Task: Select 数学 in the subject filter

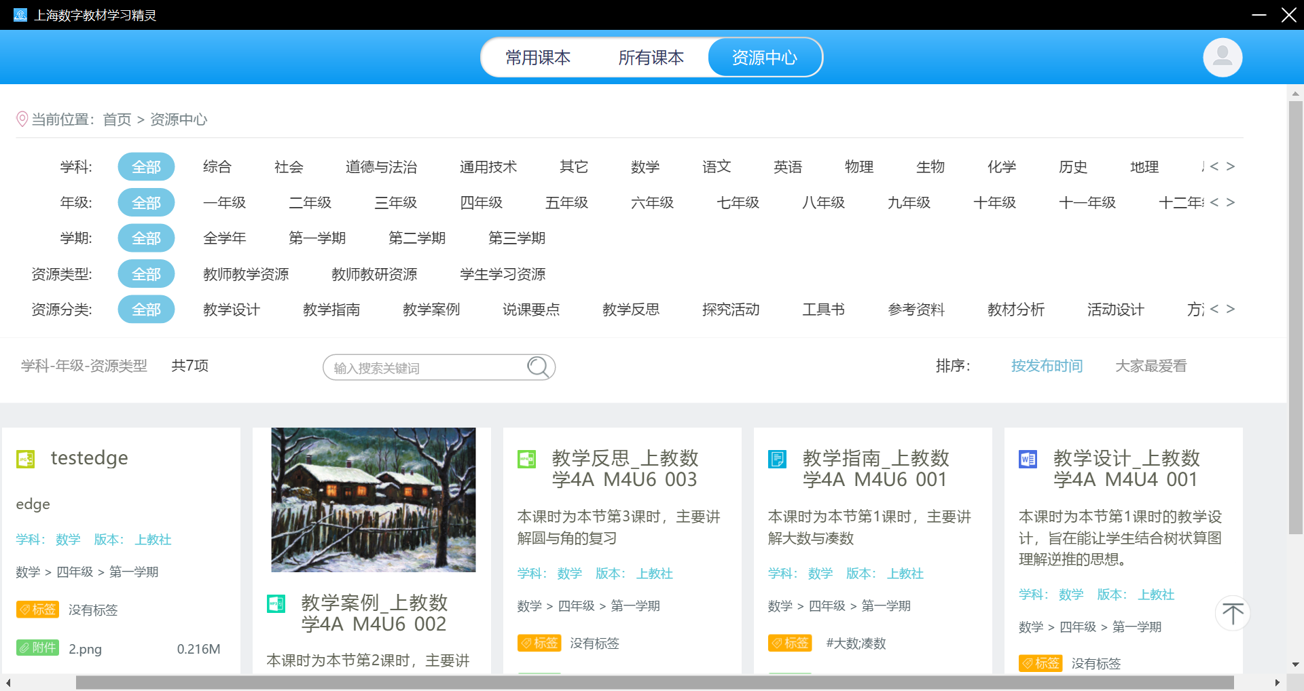Action: [x=645, y=167]
